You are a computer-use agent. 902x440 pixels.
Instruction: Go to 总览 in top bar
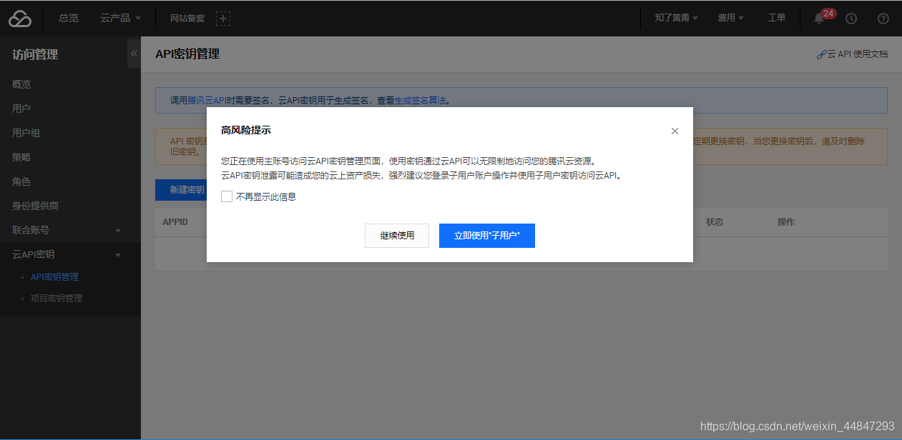[x=69, y=18]
